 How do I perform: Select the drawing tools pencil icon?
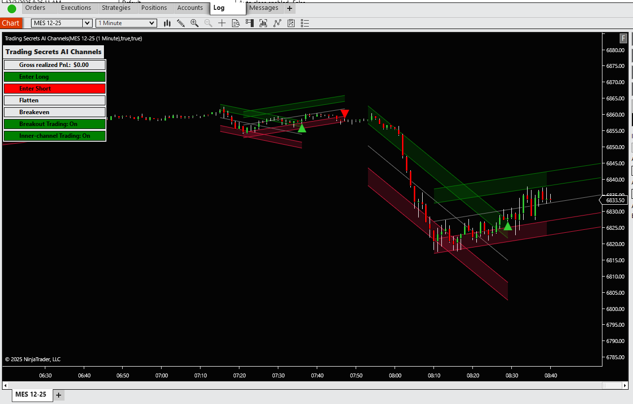(181, 23)
